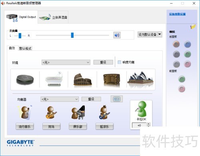
Task: Open the 默认格式 sub-tab
Action: click(25, 48)
